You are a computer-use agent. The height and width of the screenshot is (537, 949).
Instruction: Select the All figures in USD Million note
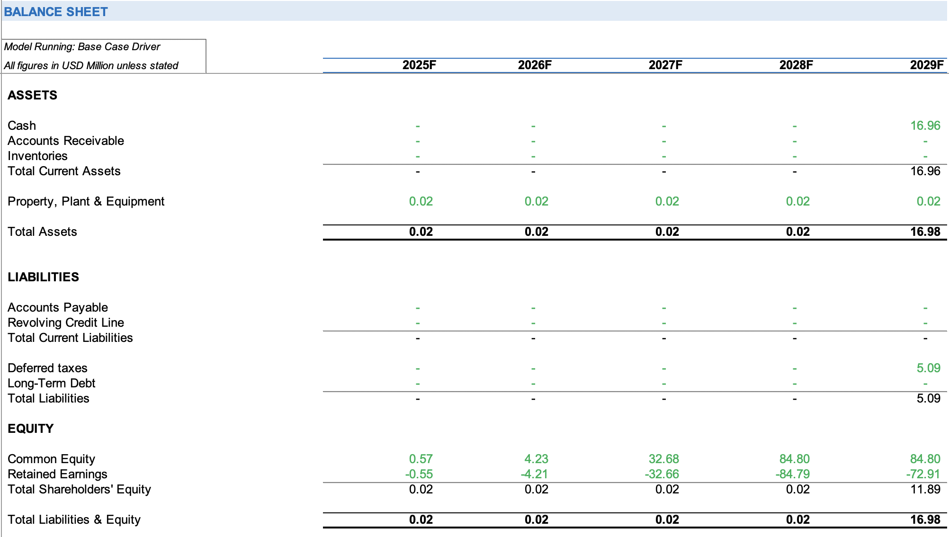pos(91,66)
